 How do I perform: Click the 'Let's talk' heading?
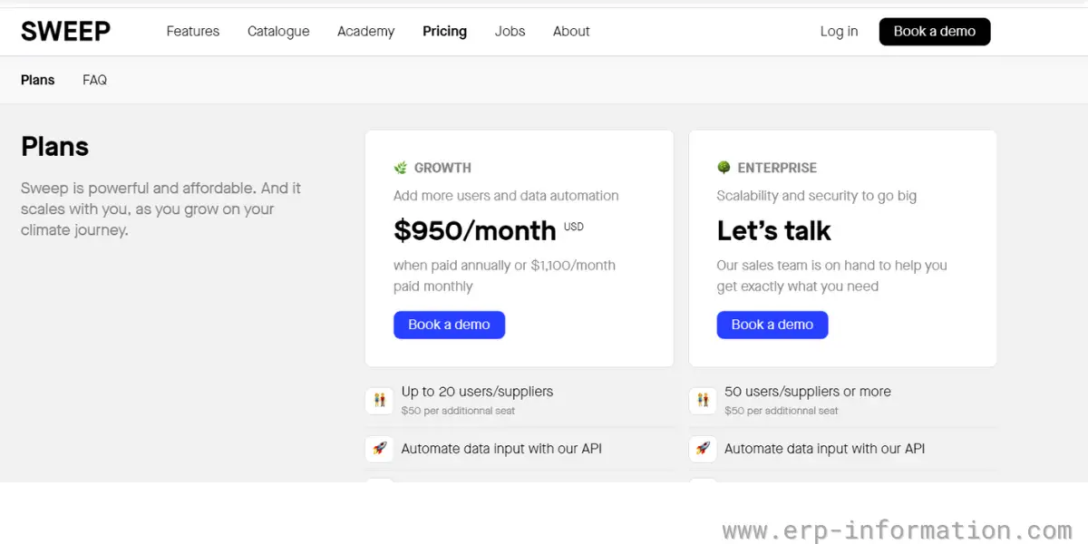click(773, 231)
